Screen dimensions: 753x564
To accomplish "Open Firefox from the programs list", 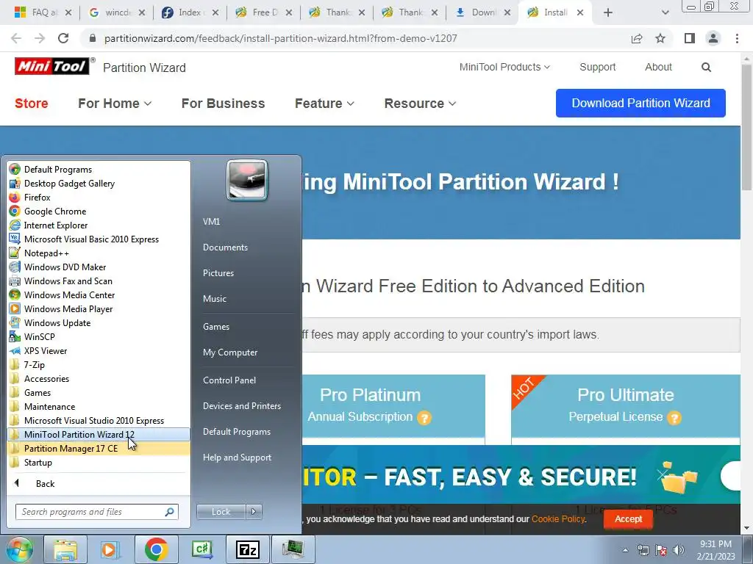I will (x=99, y=197).
